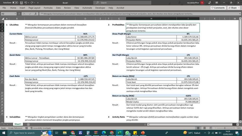Click the Insert Function fx icon
The height and width of the screenshot is (136, 242).
[36, 14]
